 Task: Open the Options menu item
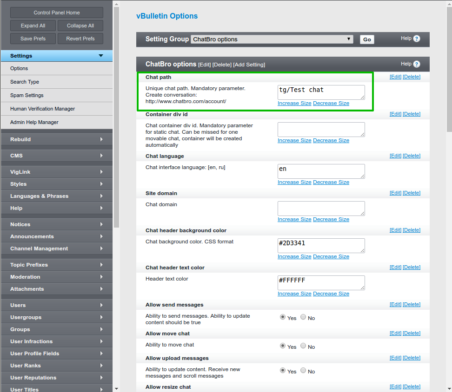click(57, 68)
